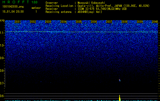This screenshot has height=101, width=160.
Task: Click the timestamp 10.01.04 20:30
Action: pyautogui.click(x=13, y=12)
